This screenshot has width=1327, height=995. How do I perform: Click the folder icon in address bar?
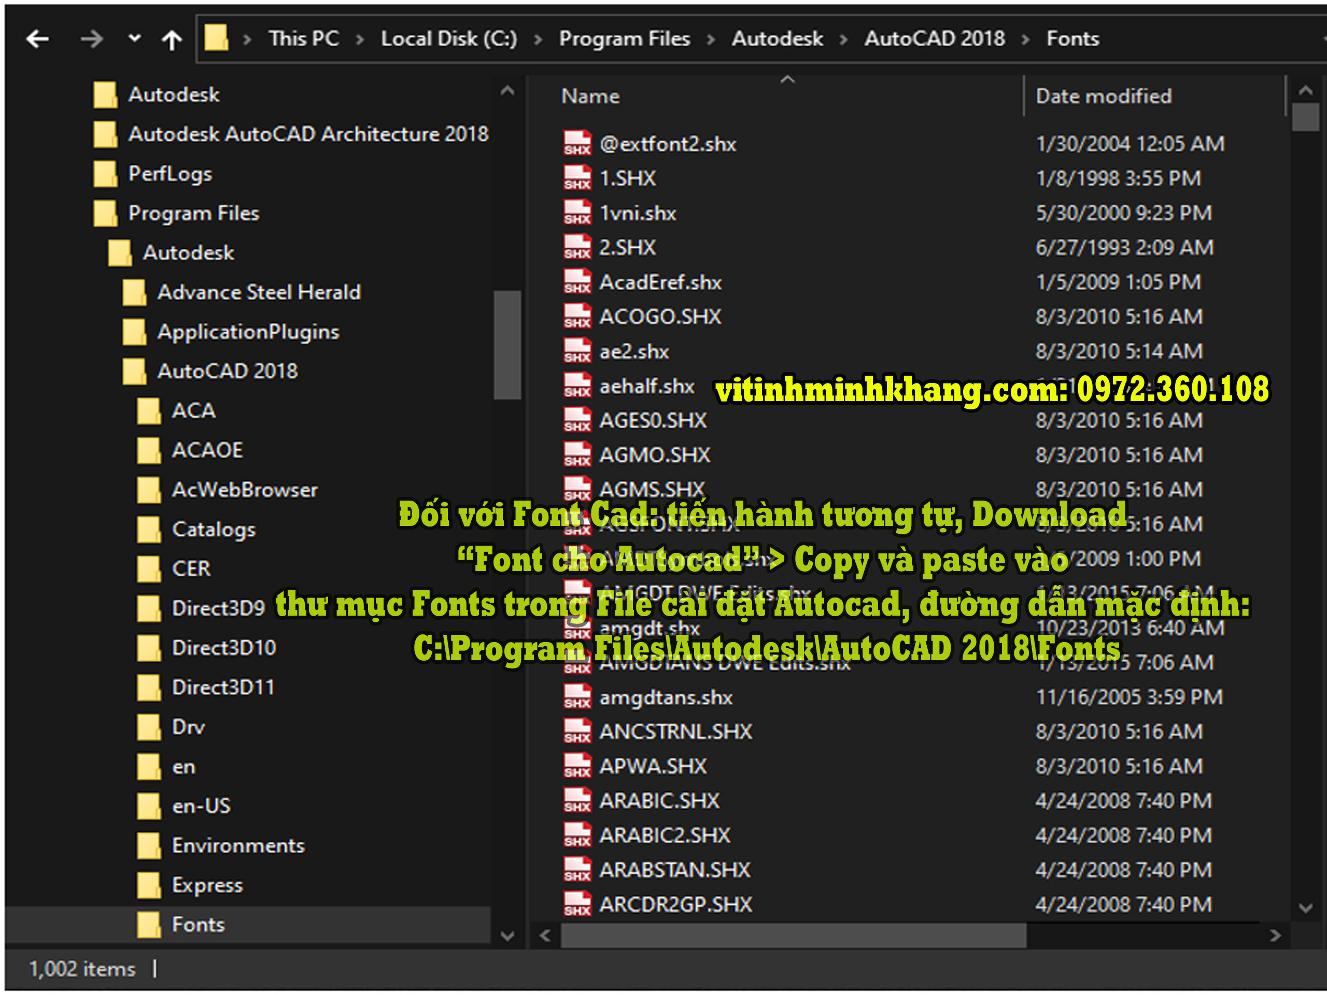click(216, 38)
